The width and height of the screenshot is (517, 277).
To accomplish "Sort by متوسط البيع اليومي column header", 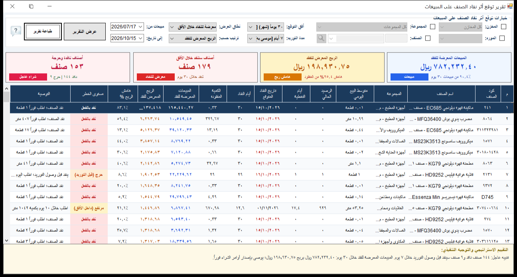I will [x=355, y=94].
